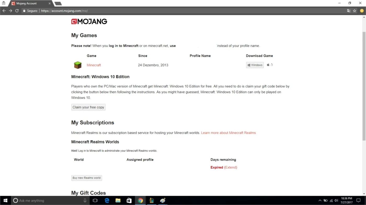Show hidden system tray icons
This screenshot has height=205, width=366.
point(320,201)
